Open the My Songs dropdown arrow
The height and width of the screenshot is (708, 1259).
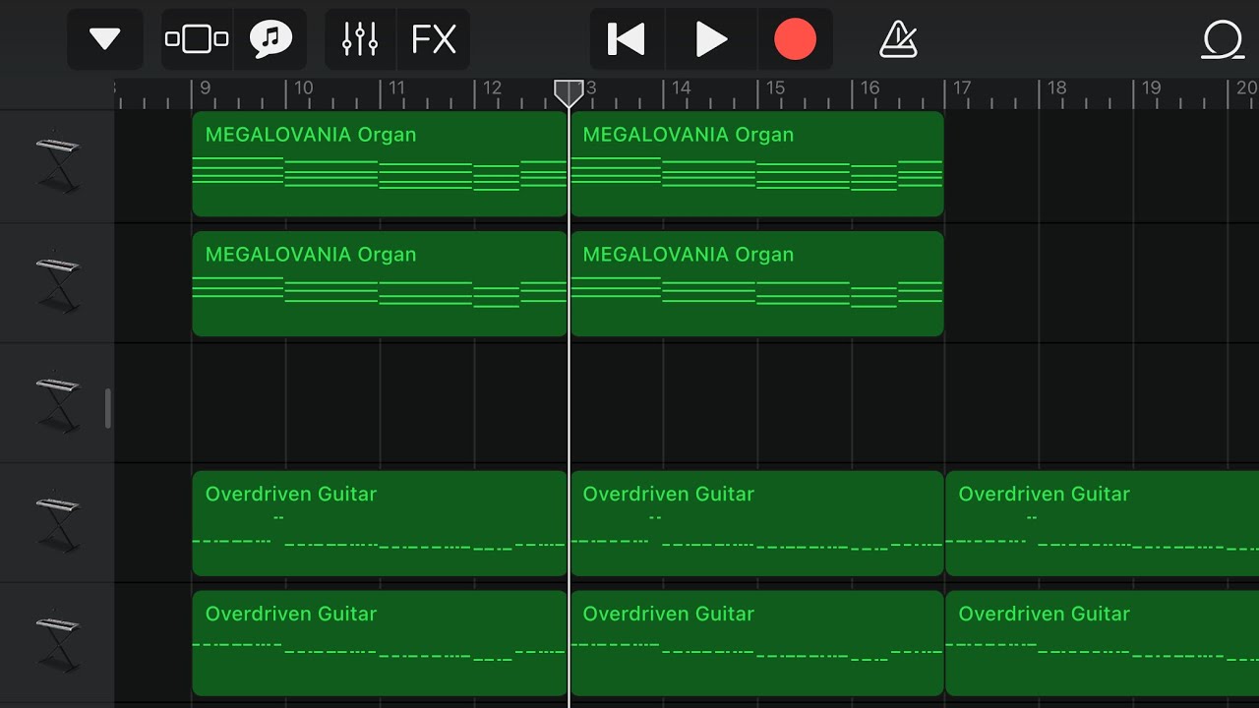pos(104,39)
